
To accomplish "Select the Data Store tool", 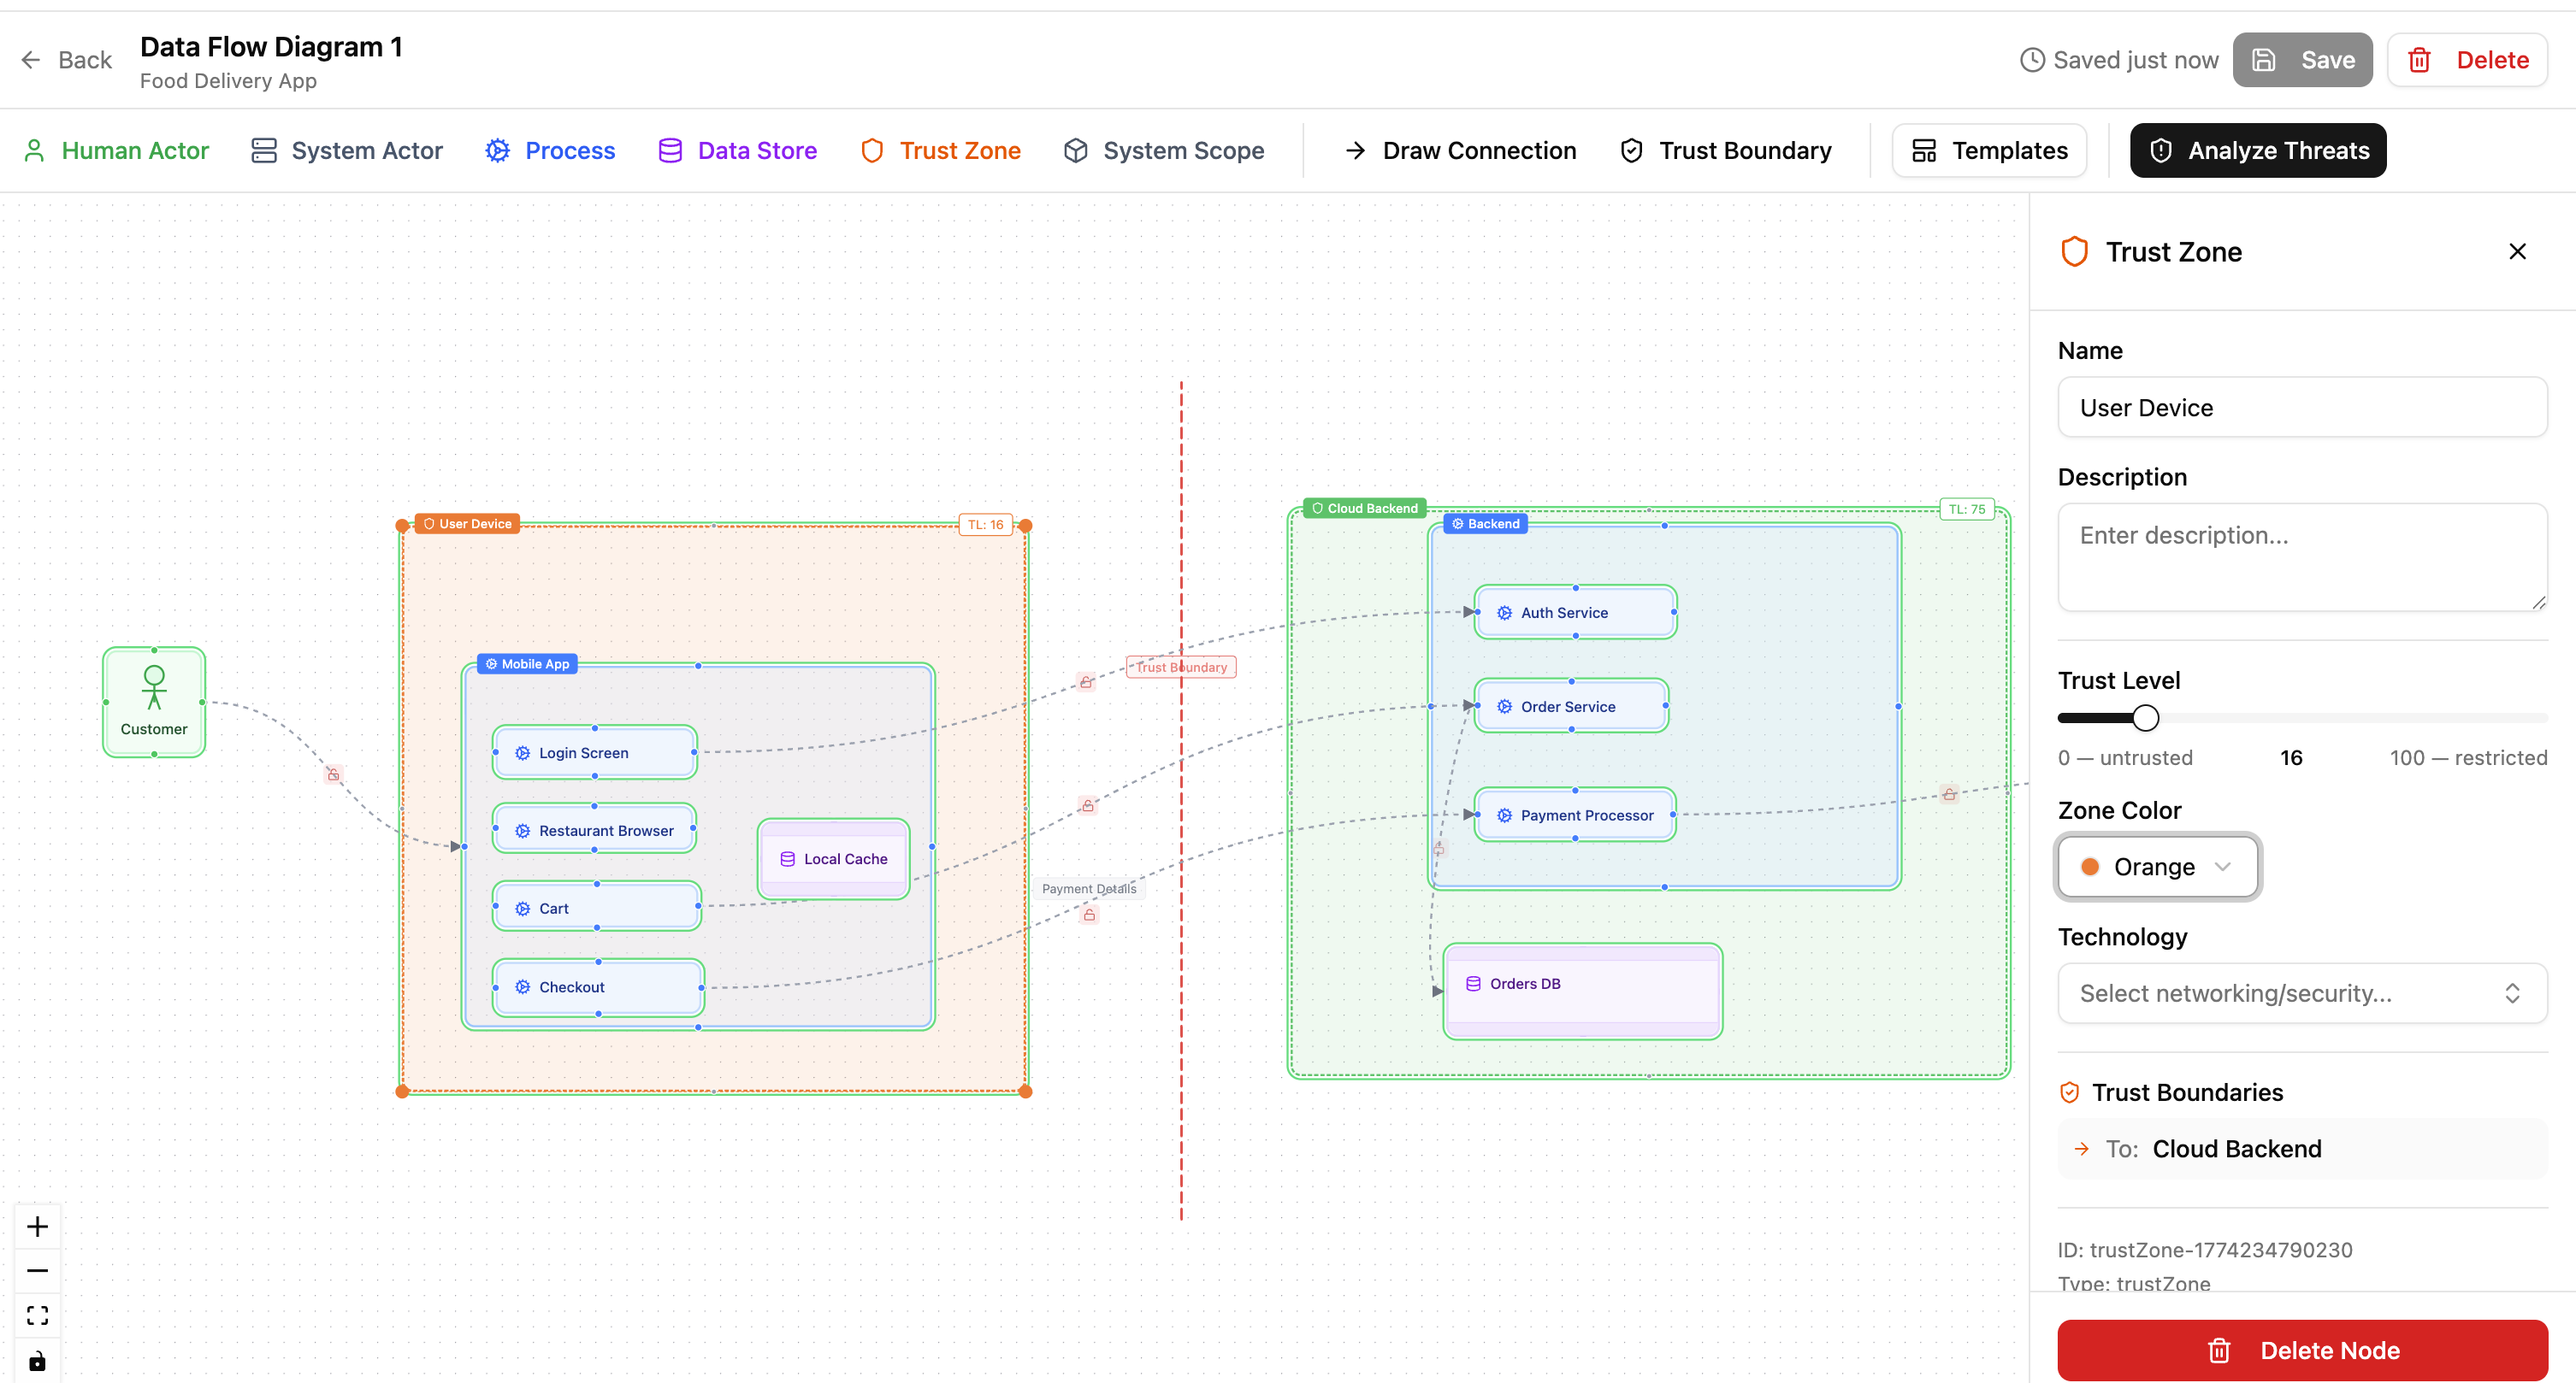I will click(737, 150).
